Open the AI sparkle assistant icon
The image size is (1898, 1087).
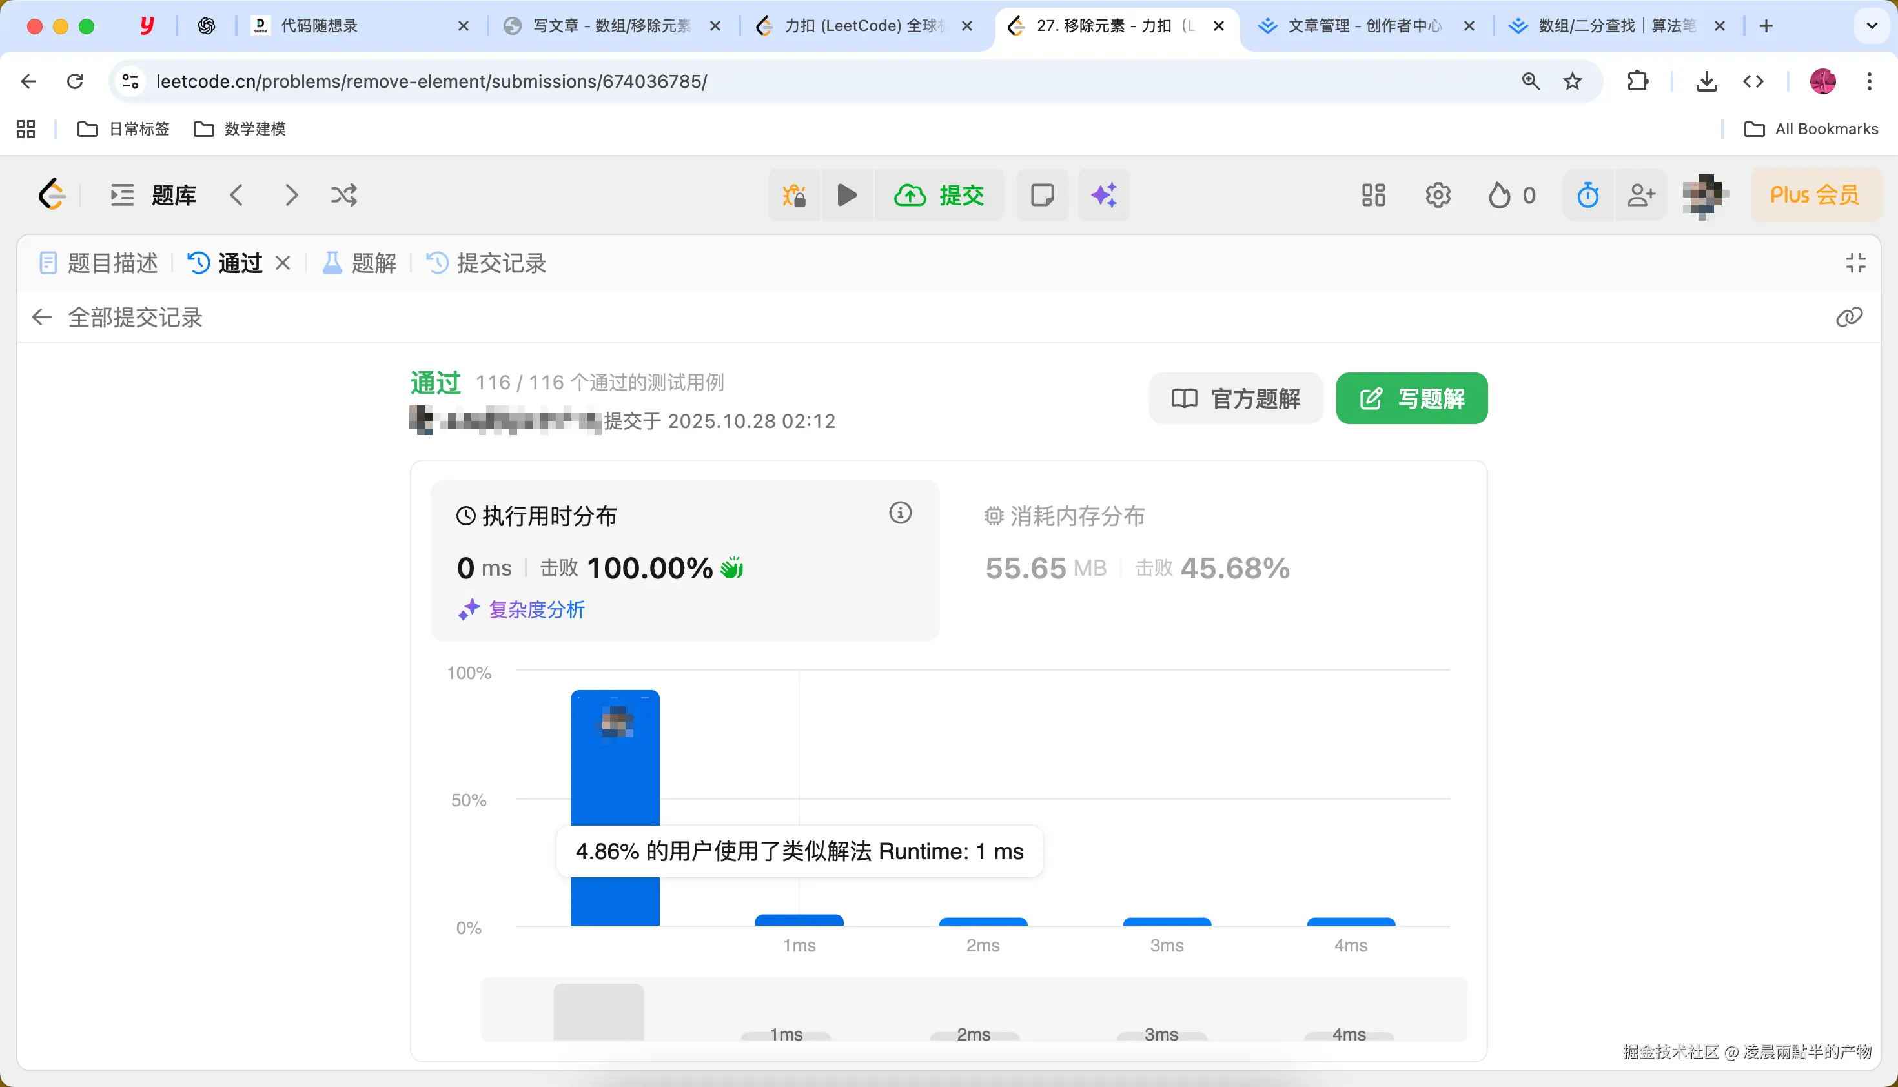[x=1103, y=196]
